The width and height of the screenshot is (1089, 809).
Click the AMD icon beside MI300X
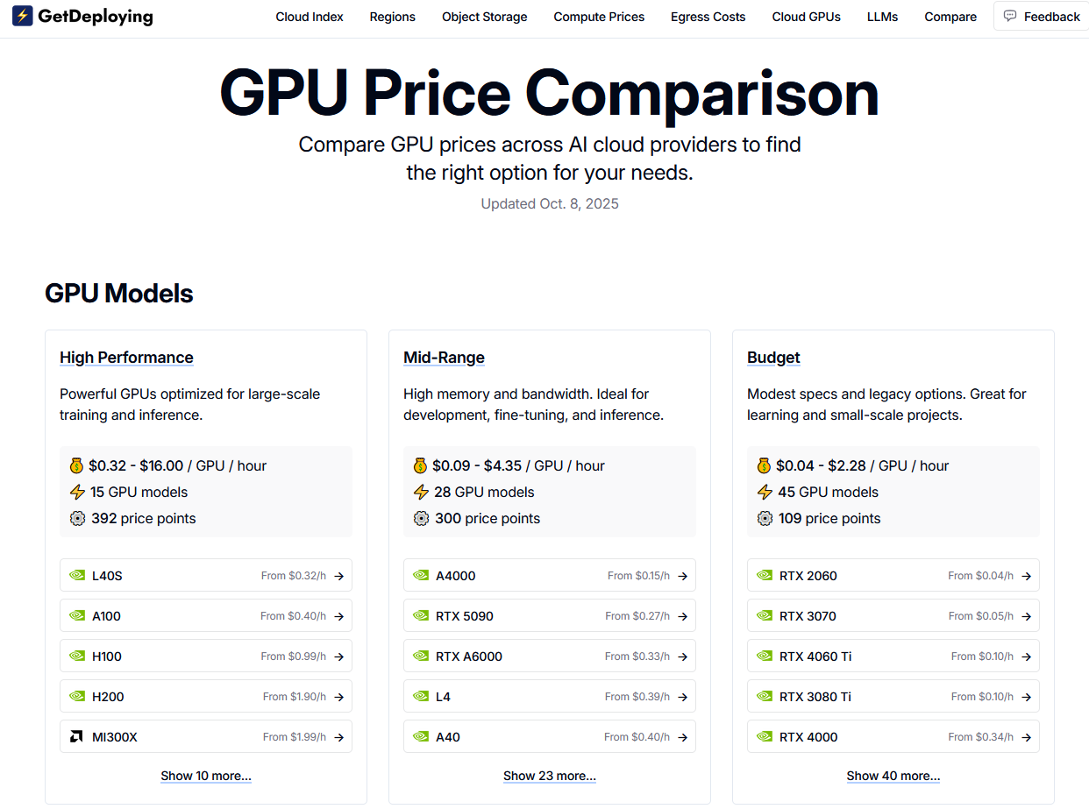click(77, 737)
